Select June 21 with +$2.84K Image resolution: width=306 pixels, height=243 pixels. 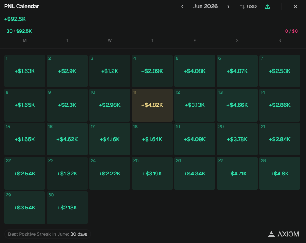point(280,139)
